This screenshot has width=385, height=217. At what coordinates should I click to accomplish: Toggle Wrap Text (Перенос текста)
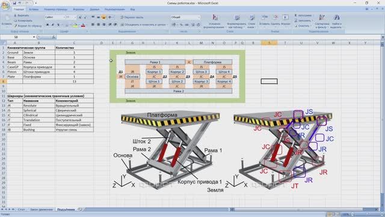coord(132,17)
